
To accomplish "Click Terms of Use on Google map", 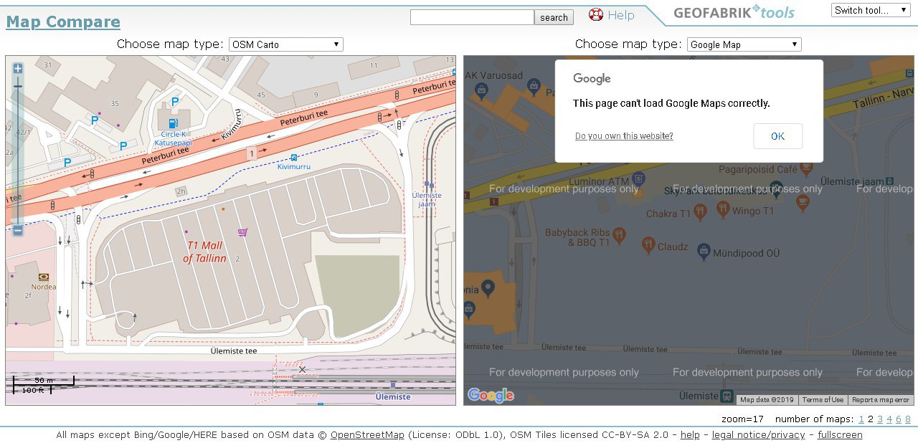I will tap(823, 400).
